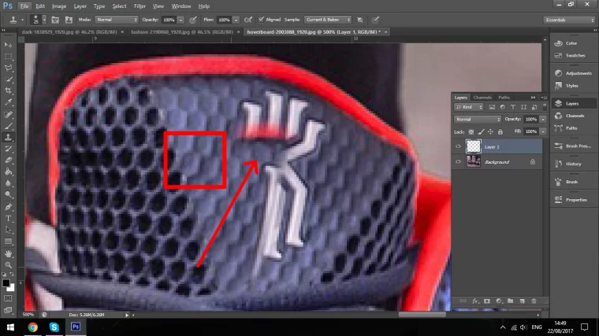Viewport: 599px width, 336px height.
Task: Select the Paint Bucket tool
Action: click(9, 172)
